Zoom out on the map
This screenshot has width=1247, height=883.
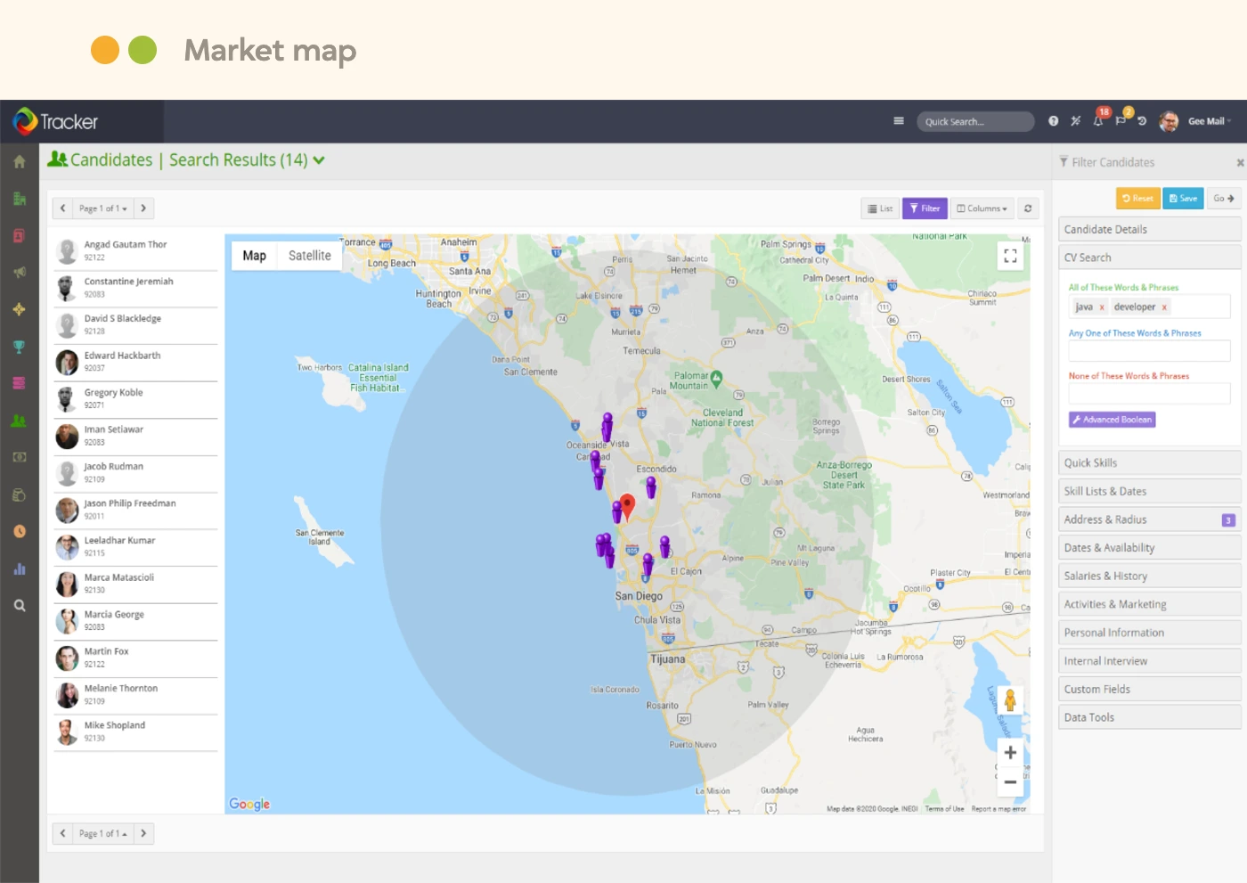pyautogui.click(x=1010, y=782)
